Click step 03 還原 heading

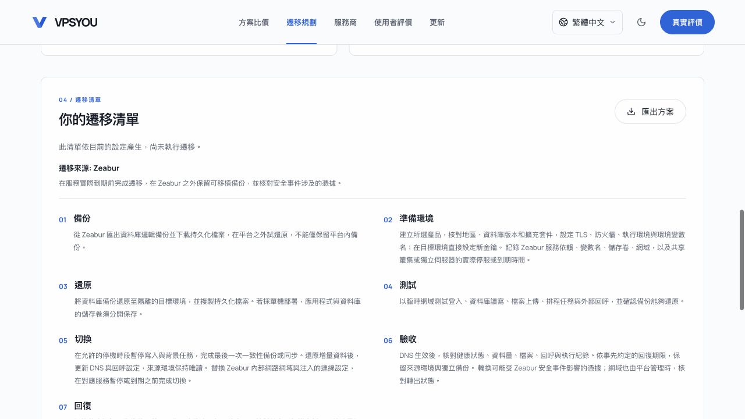point(83,286)
